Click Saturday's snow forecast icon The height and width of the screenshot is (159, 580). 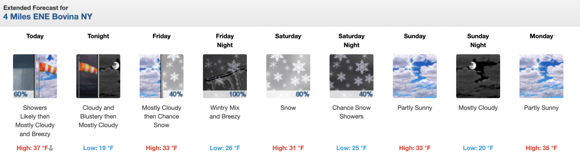[288, 76]
